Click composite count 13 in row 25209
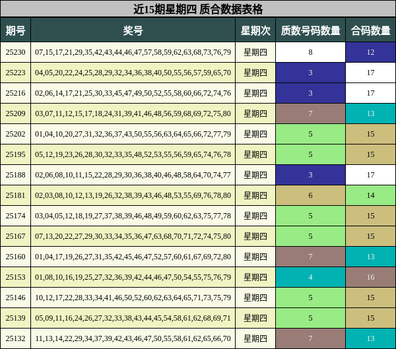The height and width of the screenshot is (349, 396). pyautogui.click(x=370, y=113)
